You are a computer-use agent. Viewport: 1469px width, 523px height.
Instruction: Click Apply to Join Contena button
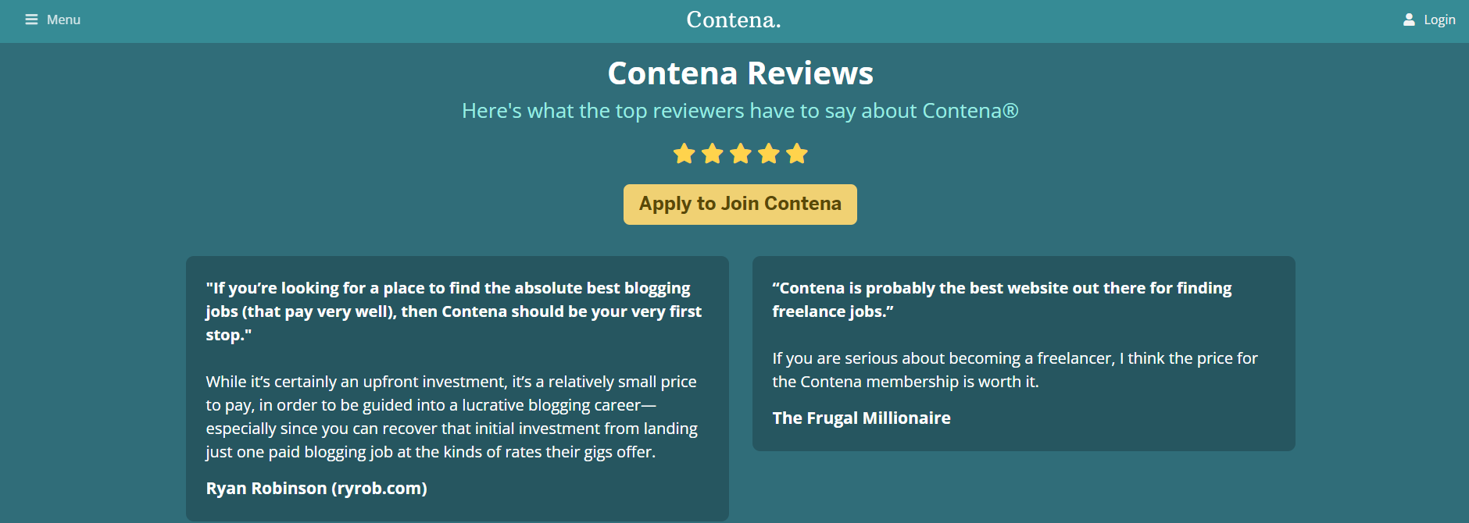coord(740,205)
